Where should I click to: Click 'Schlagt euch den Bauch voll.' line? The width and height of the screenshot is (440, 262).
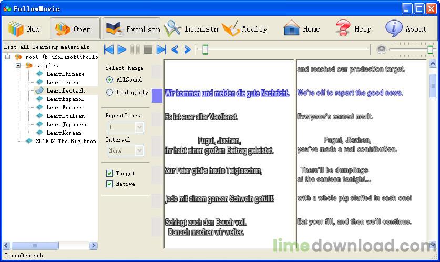[206, 222]
